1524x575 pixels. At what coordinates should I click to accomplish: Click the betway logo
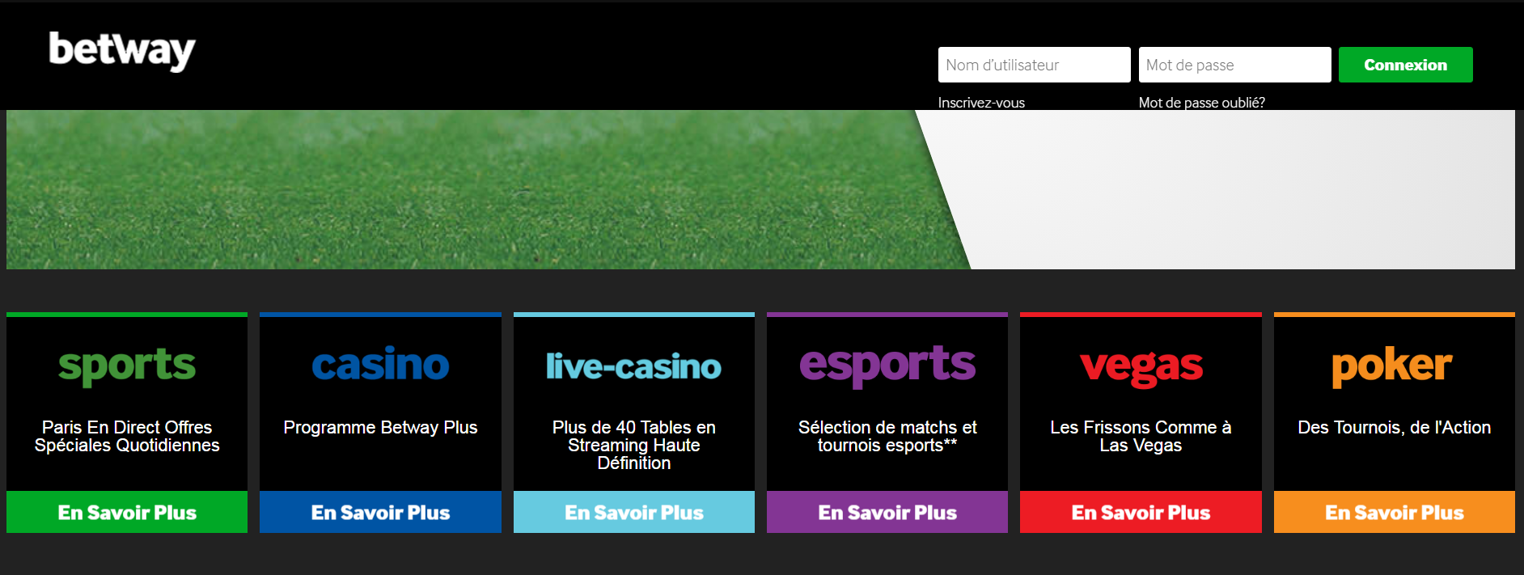[122, 51]
